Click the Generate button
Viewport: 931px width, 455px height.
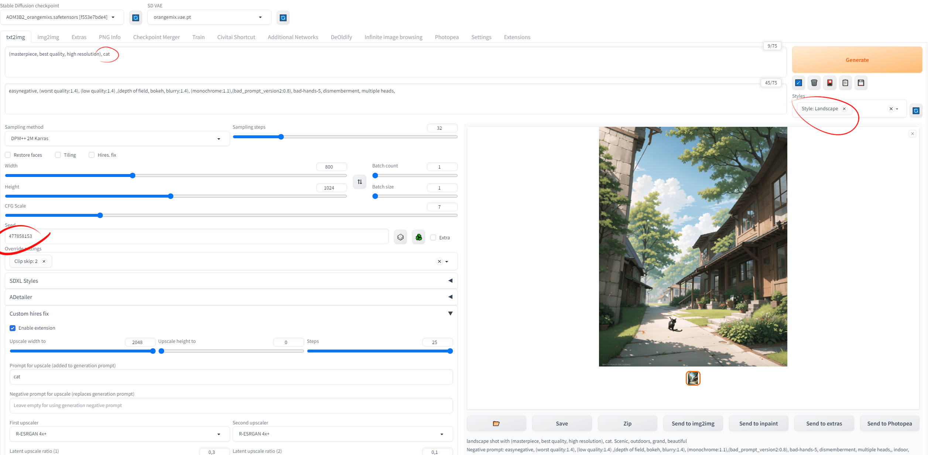857,60
